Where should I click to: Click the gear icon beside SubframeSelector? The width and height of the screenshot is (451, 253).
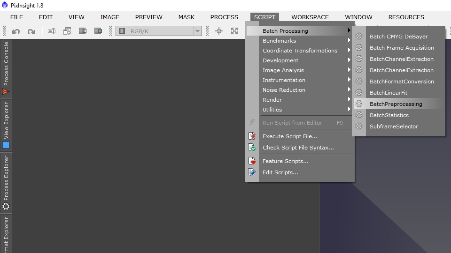point(358,126)
